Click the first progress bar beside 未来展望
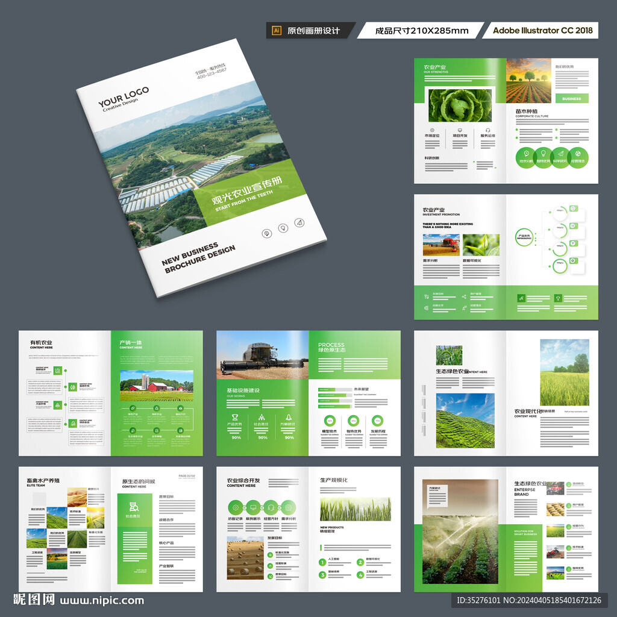The width and height of the screenshot is (617, 617). coord(335,390)
